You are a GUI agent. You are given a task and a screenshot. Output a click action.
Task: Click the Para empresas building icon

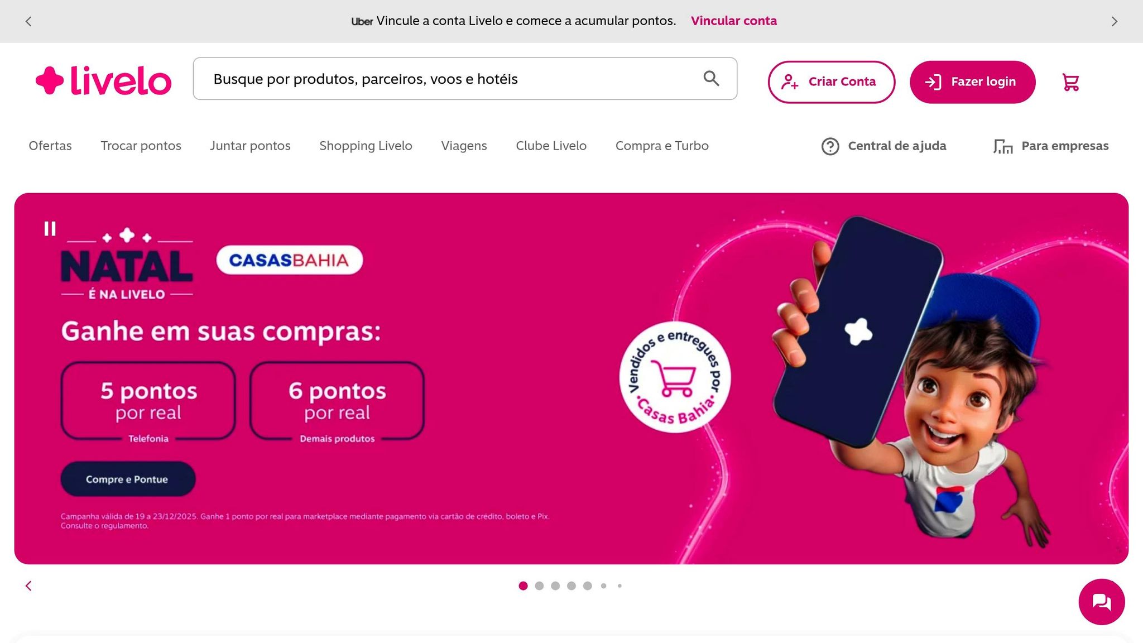point(1003,146)
